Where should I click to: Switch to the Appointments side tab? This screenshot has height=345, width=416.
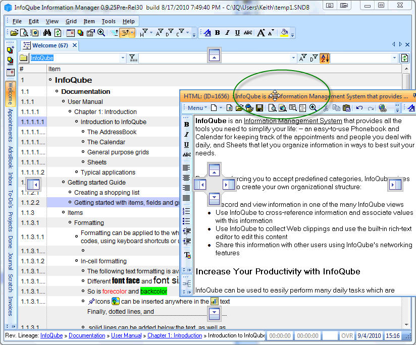10,125
